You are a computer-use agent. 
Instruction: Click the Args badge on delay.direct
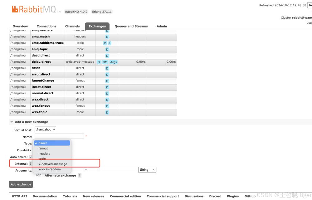[114, 62]
